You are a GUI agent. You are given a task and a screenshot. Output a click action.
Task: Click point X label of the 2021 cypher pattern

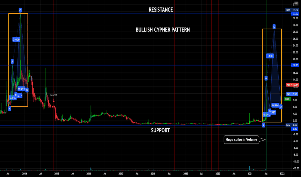[264, 125]
